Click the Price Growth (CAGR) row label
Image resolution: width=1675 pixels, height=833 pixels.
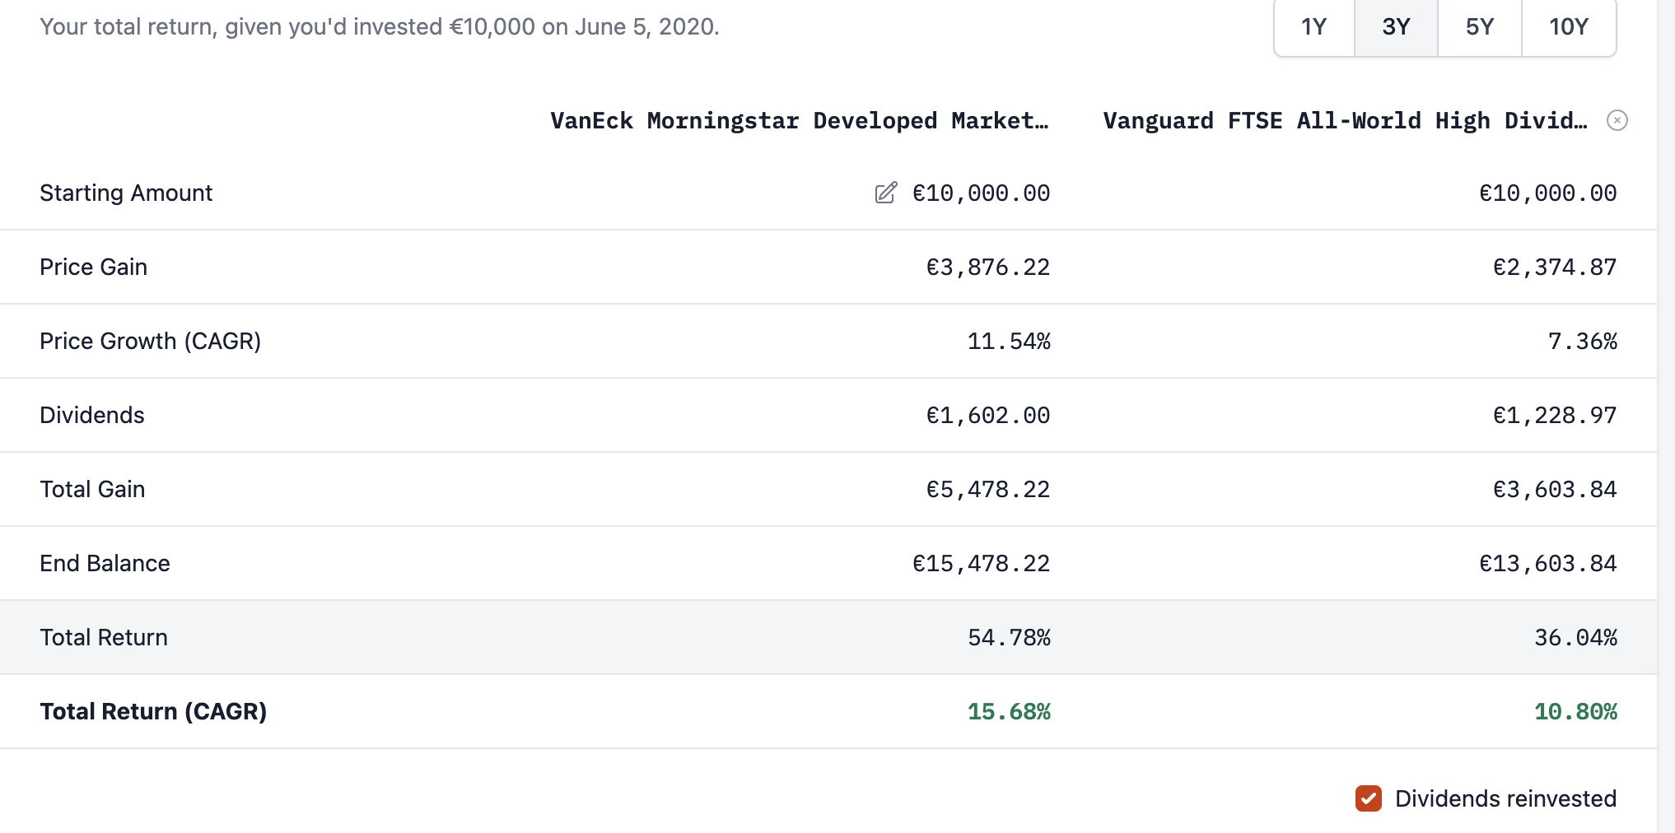(150, 342)
